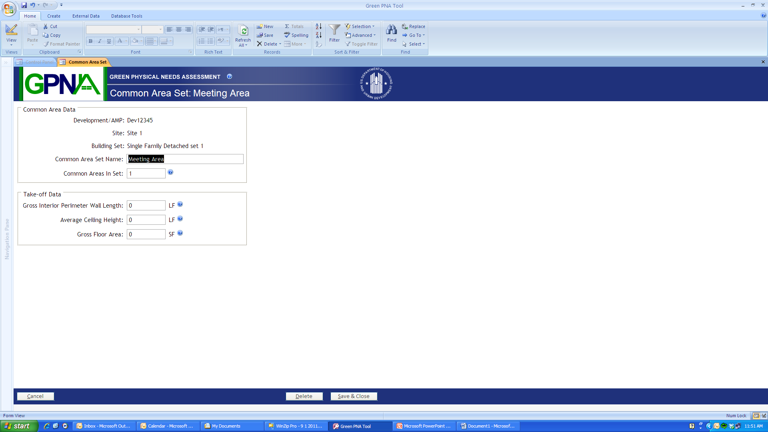Click the Filter funnel icon

(x=334, y=30)
